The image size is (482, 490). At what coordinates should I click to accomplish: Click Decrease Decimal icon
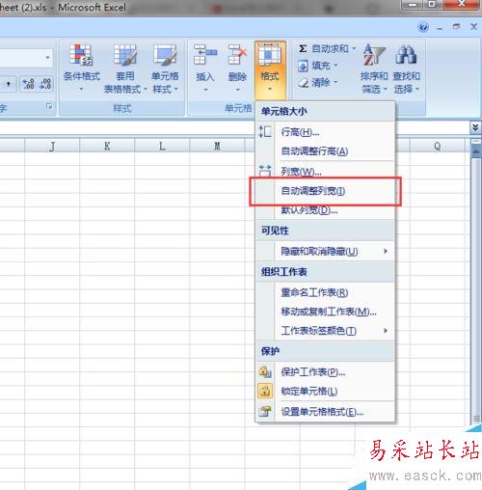pyautogui.click(x=44, y=84)
